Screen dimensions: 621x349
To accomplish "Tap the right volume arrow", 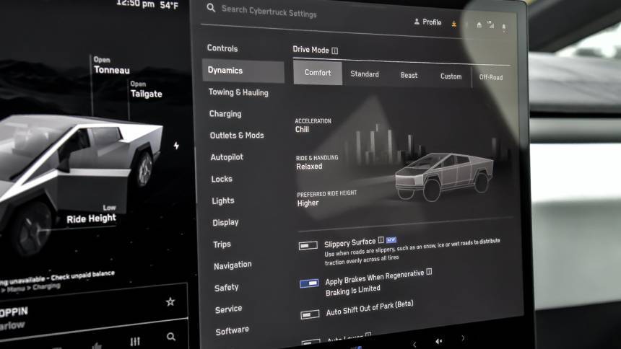I will point(463,338).
